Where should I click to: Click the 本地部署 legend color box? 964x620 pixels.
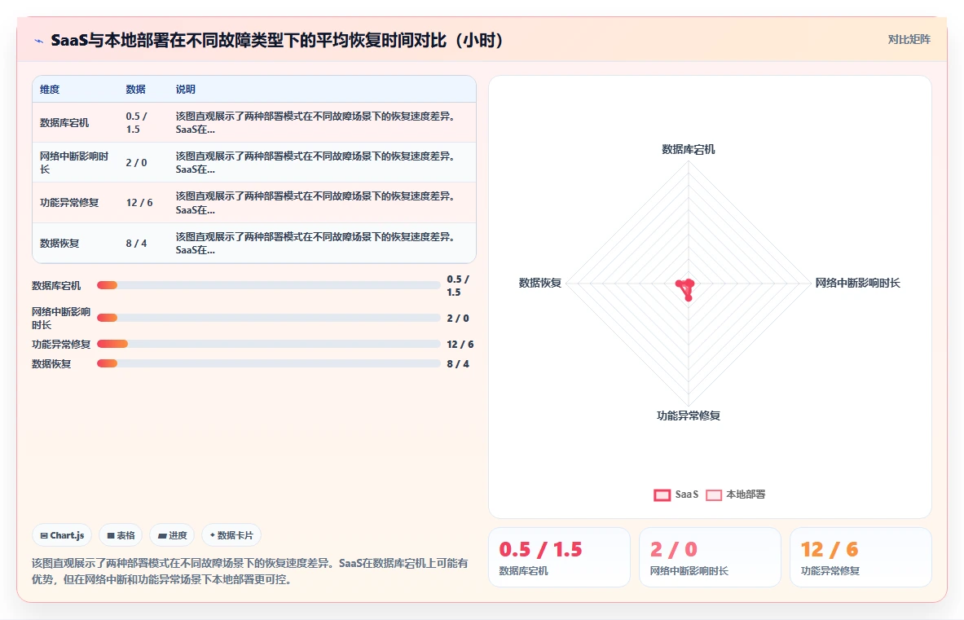[714, 495]
